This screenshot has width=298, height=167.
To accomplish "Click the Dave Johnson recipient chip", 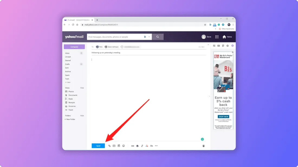I will [x=112, y=47].
